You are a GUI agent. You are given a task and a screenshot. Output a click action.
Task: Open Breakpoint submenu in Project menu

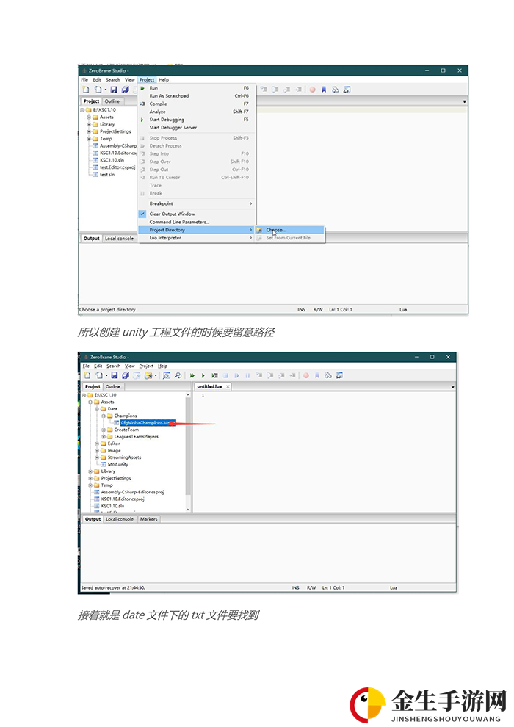click(197, 203)
